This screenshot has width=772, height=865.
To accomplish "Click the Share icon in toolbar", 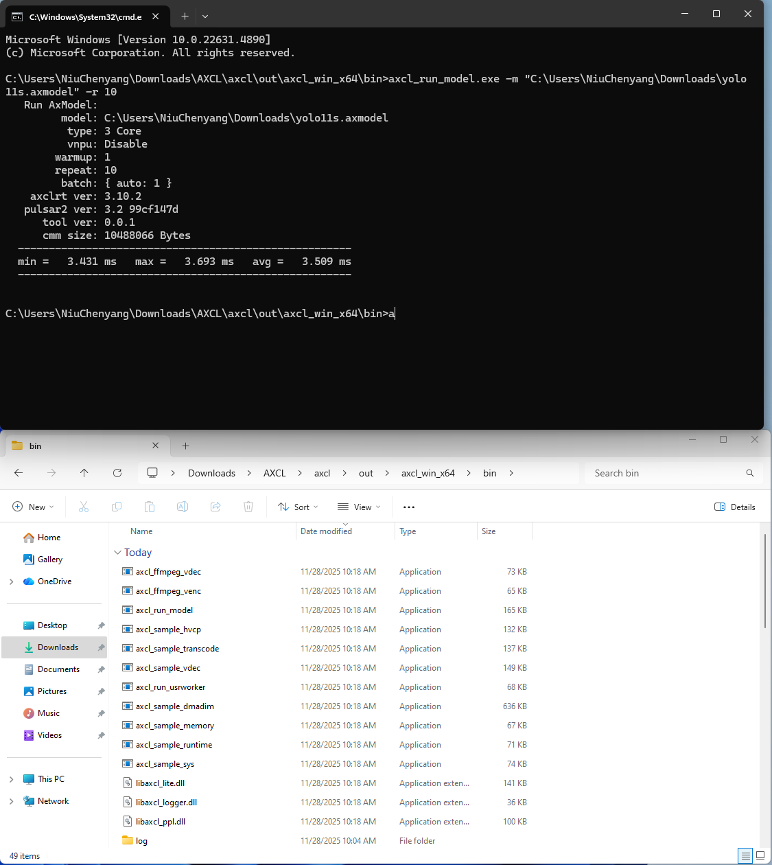I will [215, 507].
